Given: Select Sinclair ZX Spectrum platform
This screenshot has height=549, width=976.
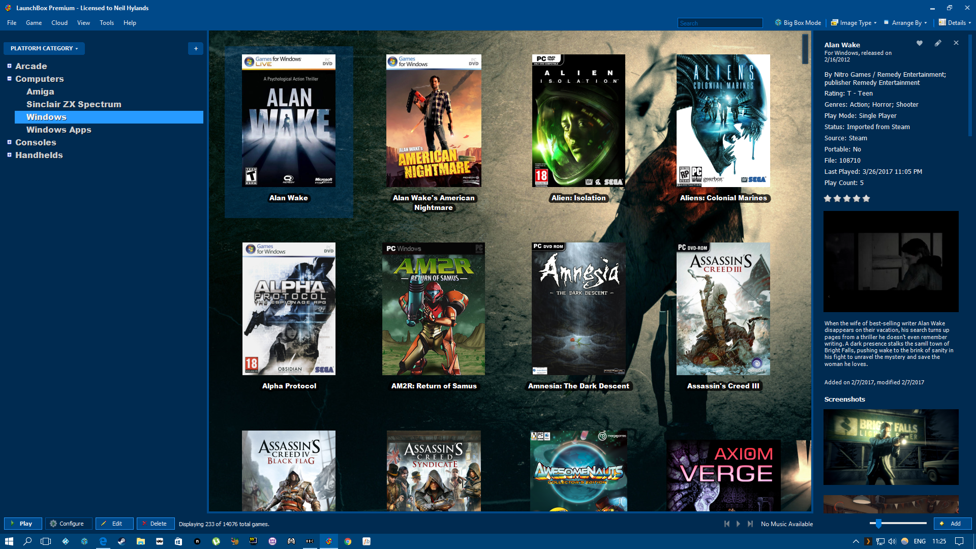Looking at the screenshot, I should (x=74, y=104).
